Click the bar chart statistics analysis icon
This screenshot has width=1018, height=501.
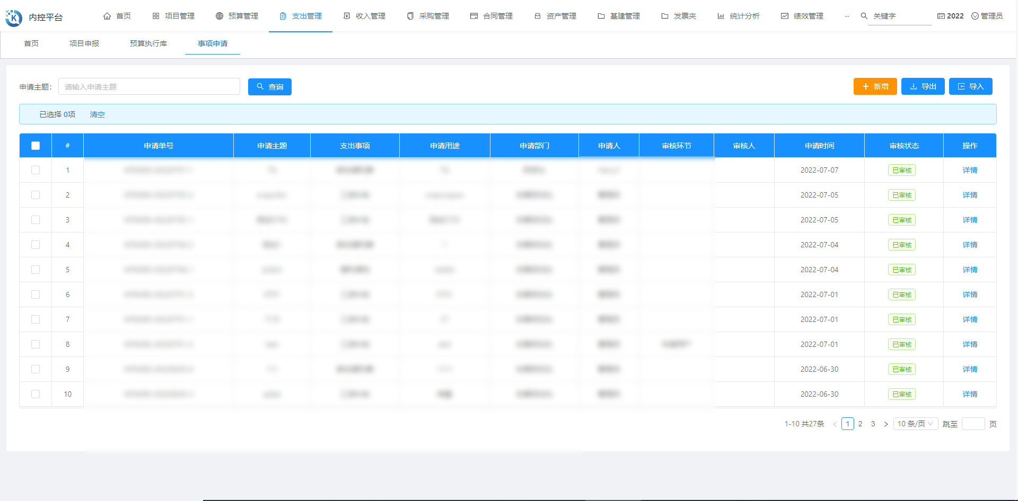tap(721, 16)
